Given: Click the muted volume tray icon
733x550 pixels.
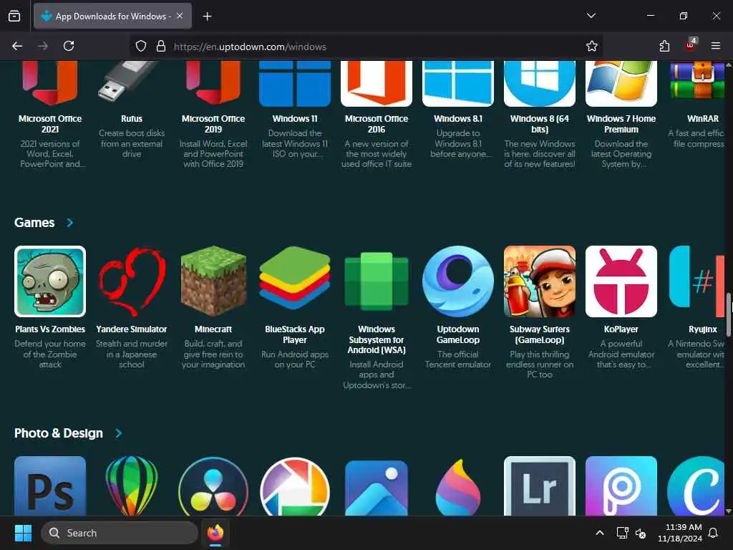Looking at the screenshot, I should tap(641, 533).
